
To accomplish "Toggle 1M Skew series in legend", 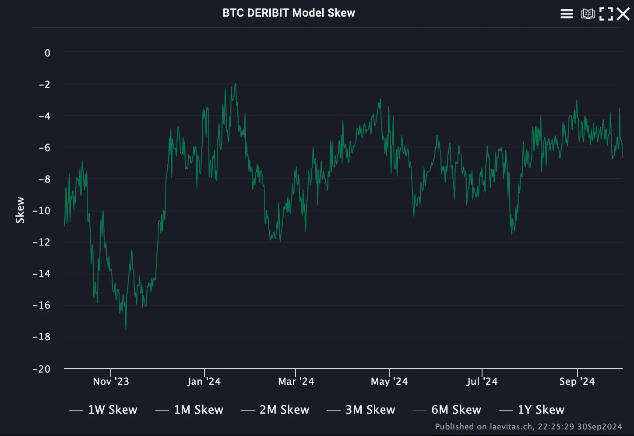I will [x=189, y=410].
